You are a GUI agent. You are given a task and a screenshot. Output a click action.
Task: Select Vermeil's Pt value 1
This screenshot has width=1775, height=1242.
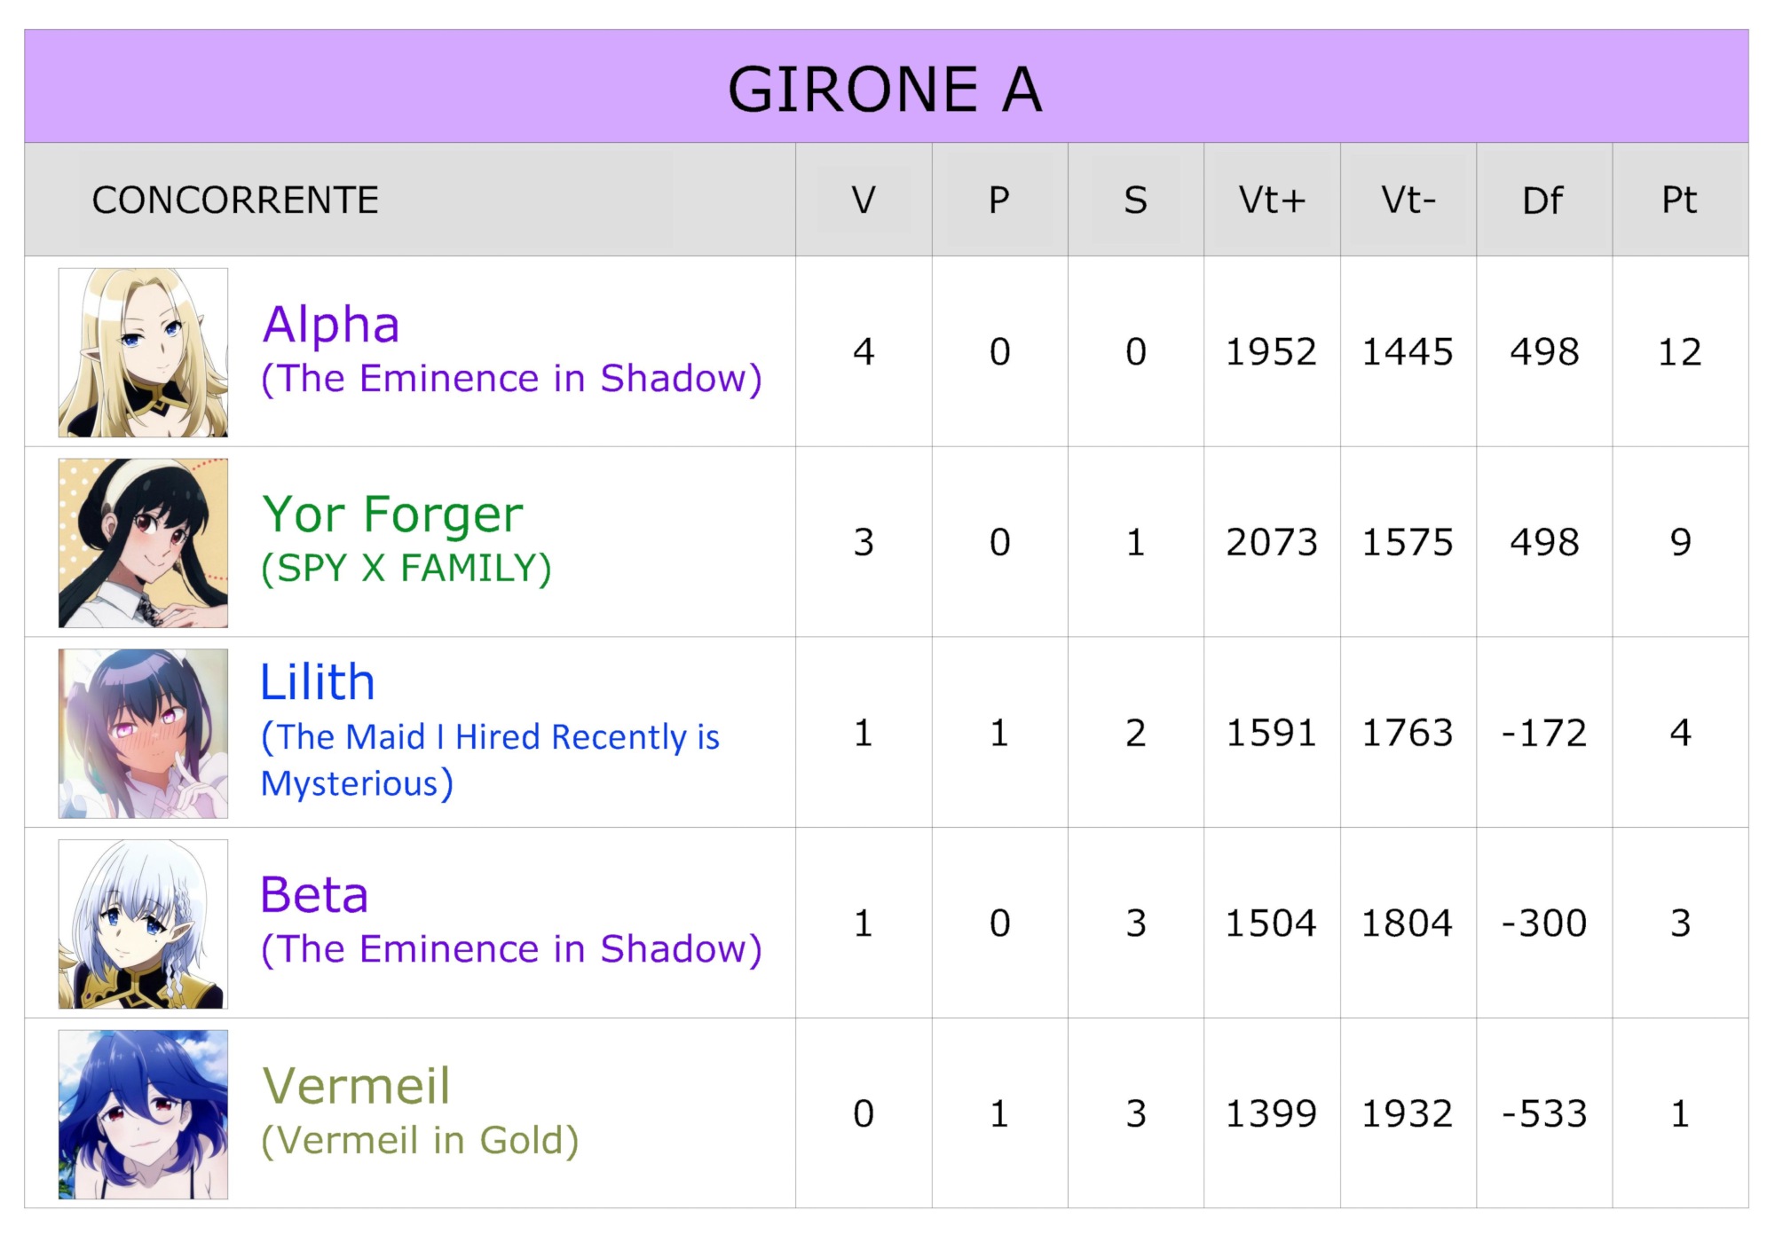[x=1680, y=1113]
